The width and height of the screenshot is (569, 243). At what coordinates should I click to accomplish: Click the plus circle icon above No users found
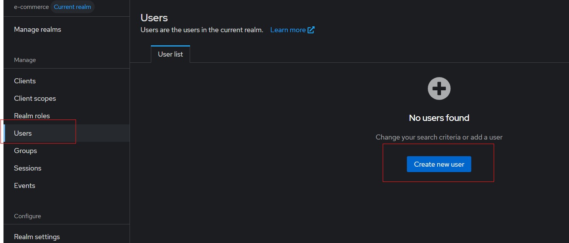[439, 88]
